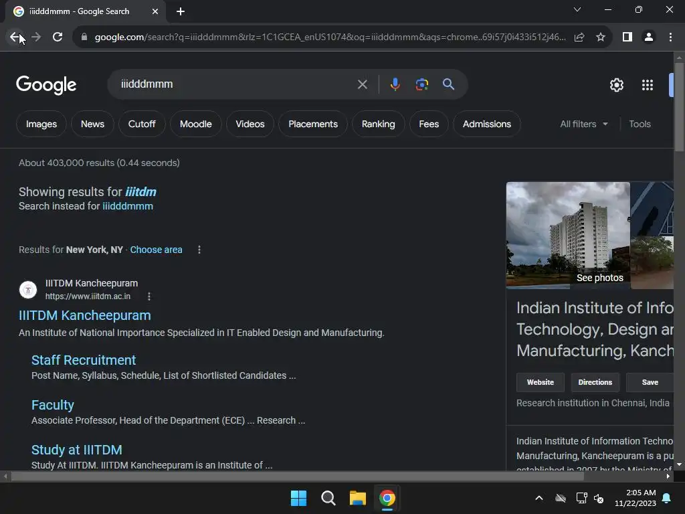Bookmark this page with the star icon
The image size is (685, 514).
click(601, 37)
